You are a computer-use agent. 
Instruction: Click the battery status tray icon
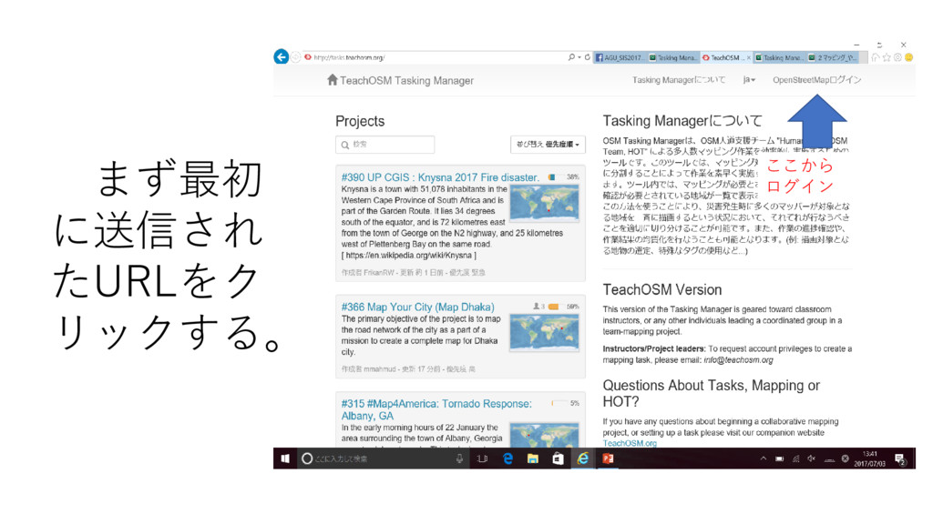click(x=780, y=458)
